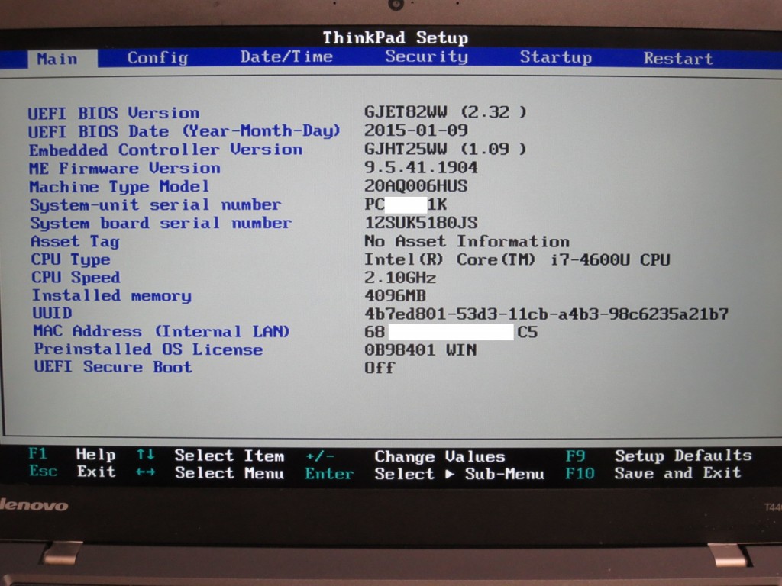Click the Change Values hint text
This screenshot has height=586, width=782.
click(x=440, y=456)
